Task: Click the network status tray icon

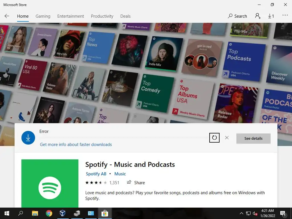Action: [x=248, y=213]
